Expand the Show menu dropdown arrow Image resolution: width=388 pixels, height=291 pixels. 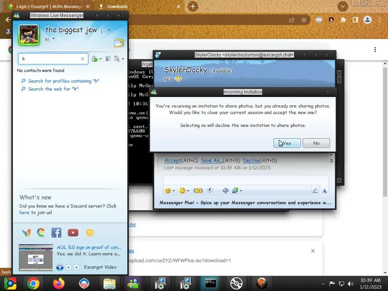[123, 59]
